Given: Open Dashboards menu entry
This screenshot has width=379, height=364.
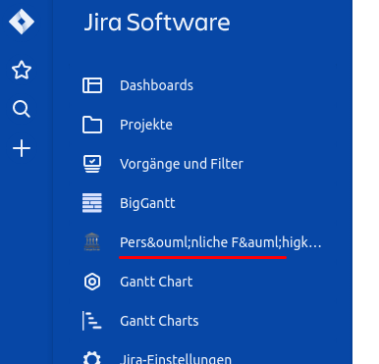Looking at the screenshot, I should coord(156,85).
